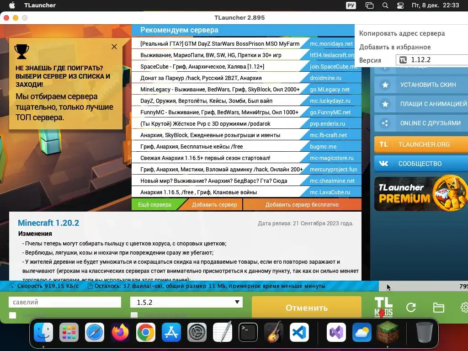The height and width of the screenshot is (351, 468).
Task: Open Control Center in the menu bar
Action: pos(400,5)
